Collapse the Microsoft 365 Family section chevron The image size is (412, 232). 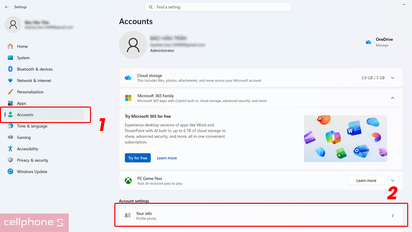click(x=393, y=98)
